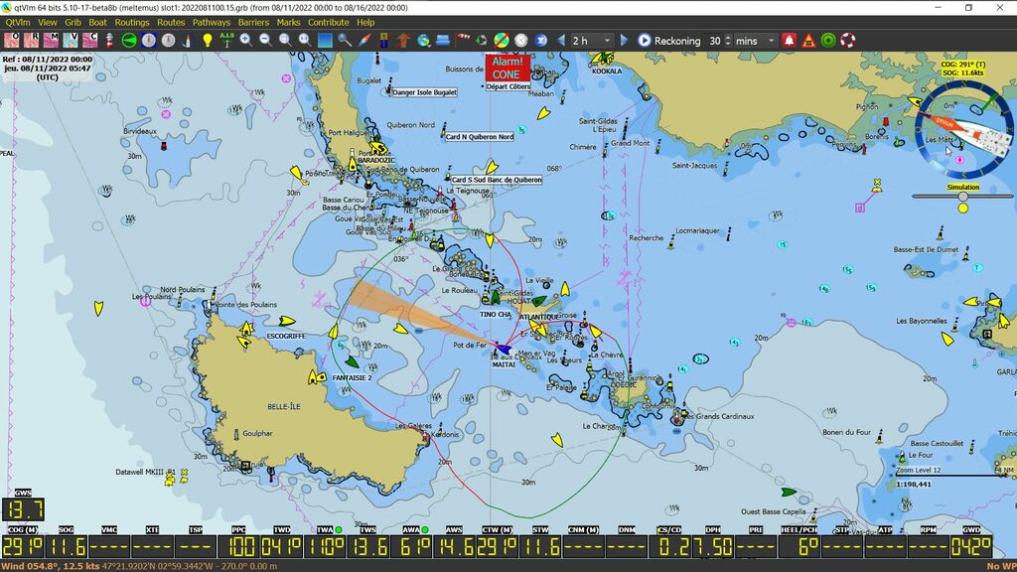Click the BELLE-ÎLE island label
Screen dimensions: 1017x572
point(283,406)
